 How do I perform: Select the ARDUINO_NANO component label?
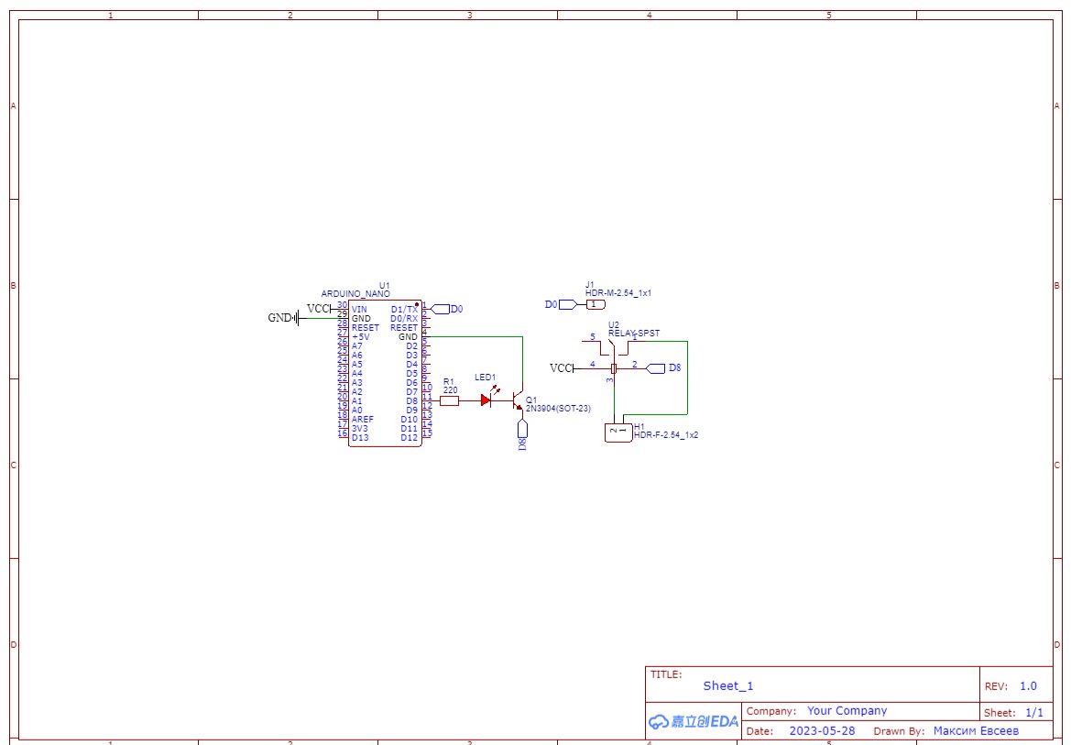(355, 294)
